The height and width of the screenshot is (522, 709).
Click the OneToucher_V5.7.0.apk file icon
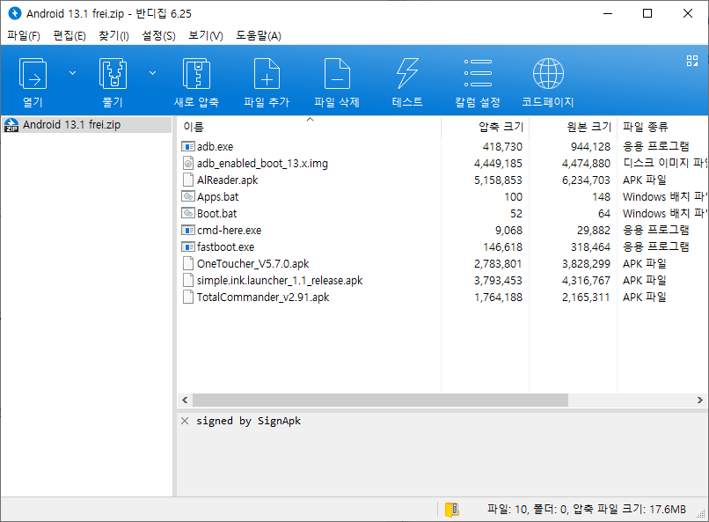coord(188,264)
